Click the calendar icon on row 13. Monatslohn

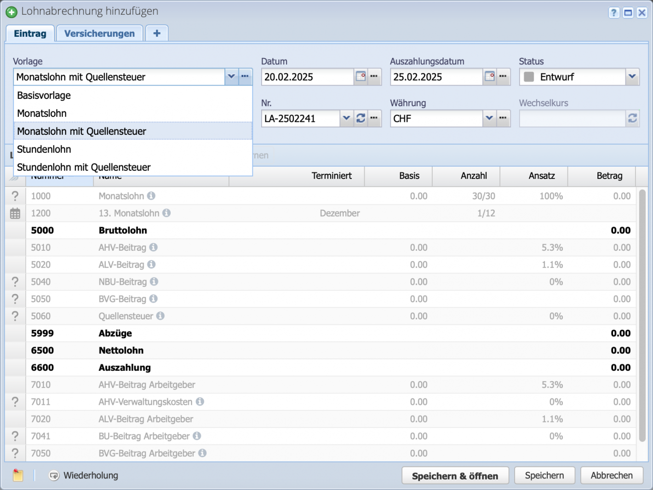(15, 213)
